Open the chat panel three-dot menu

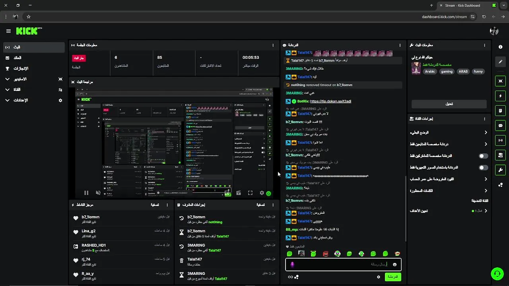pyautogui.click(x=400, y=45)
